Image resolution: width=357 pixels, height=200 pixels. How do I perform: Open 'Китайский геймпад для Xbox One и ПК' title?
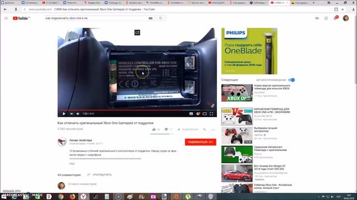click(272, 111)
